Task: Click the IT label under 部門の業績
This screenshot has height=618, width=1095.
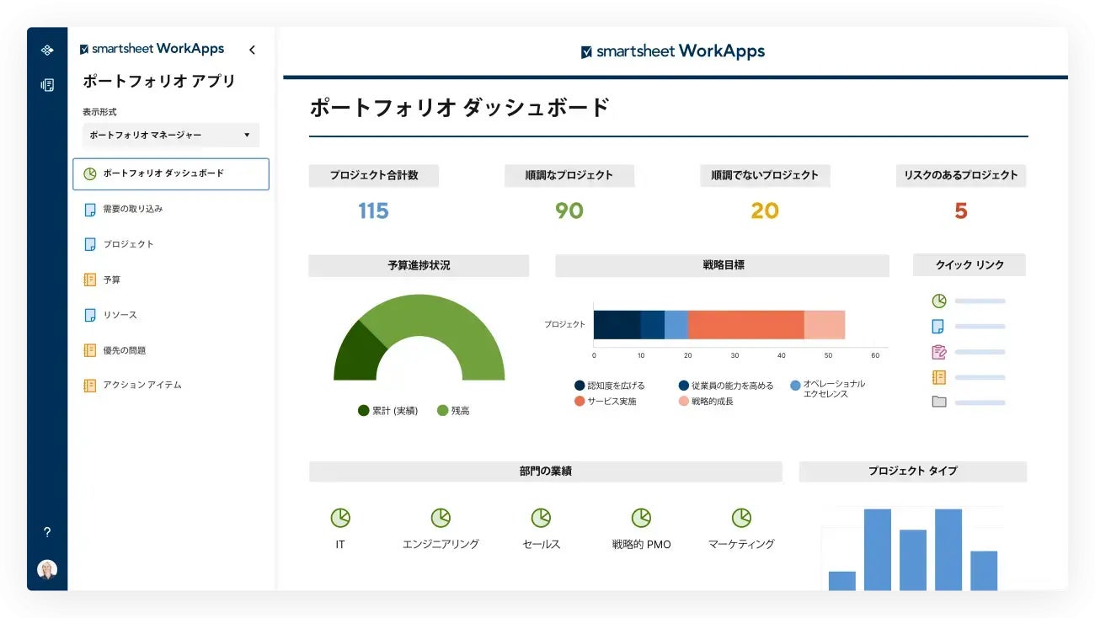Action: (x=340, y=545)
